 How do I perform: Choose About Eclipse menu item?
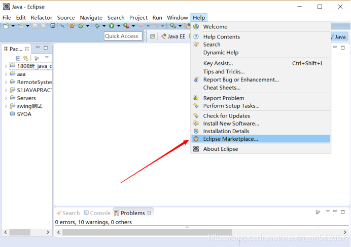point(261,149)
